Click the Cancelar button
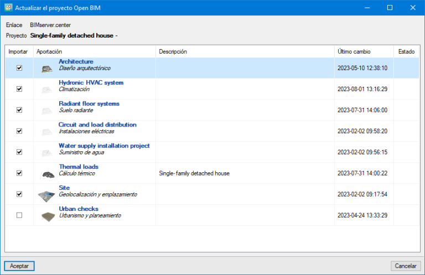 [x=406, y=266]
